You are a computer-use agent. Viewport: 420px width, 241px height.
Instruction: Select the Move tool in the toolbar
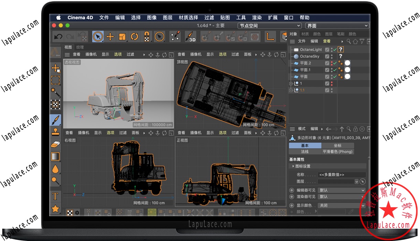(110, 37)
